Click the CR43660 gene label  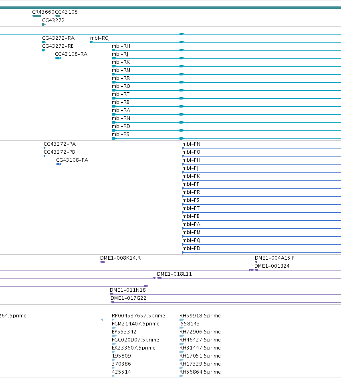click(x=43, y=12)
